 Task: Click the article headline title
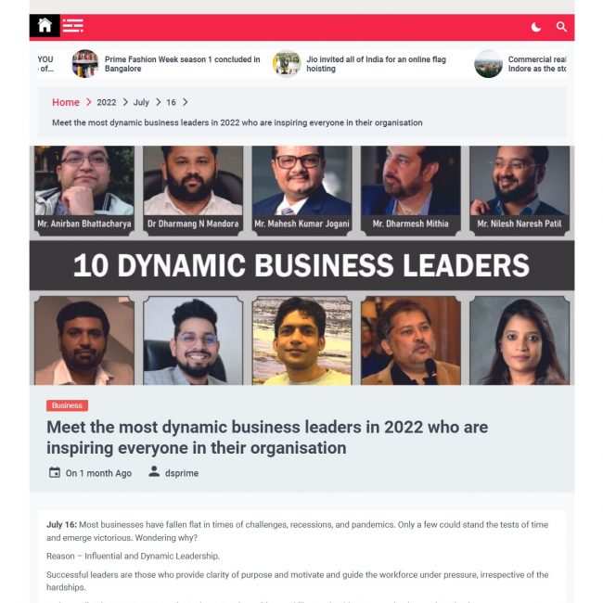[x=267, y=437]
